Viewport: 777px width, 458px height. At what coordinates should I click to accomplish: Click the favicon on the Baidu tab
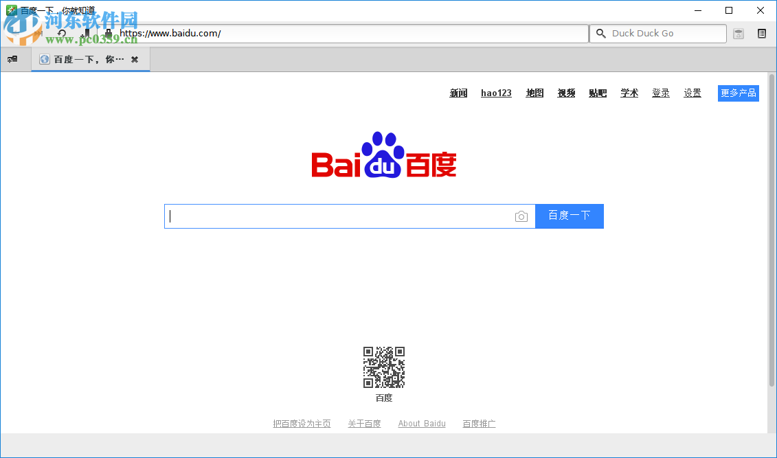point(45,59)
